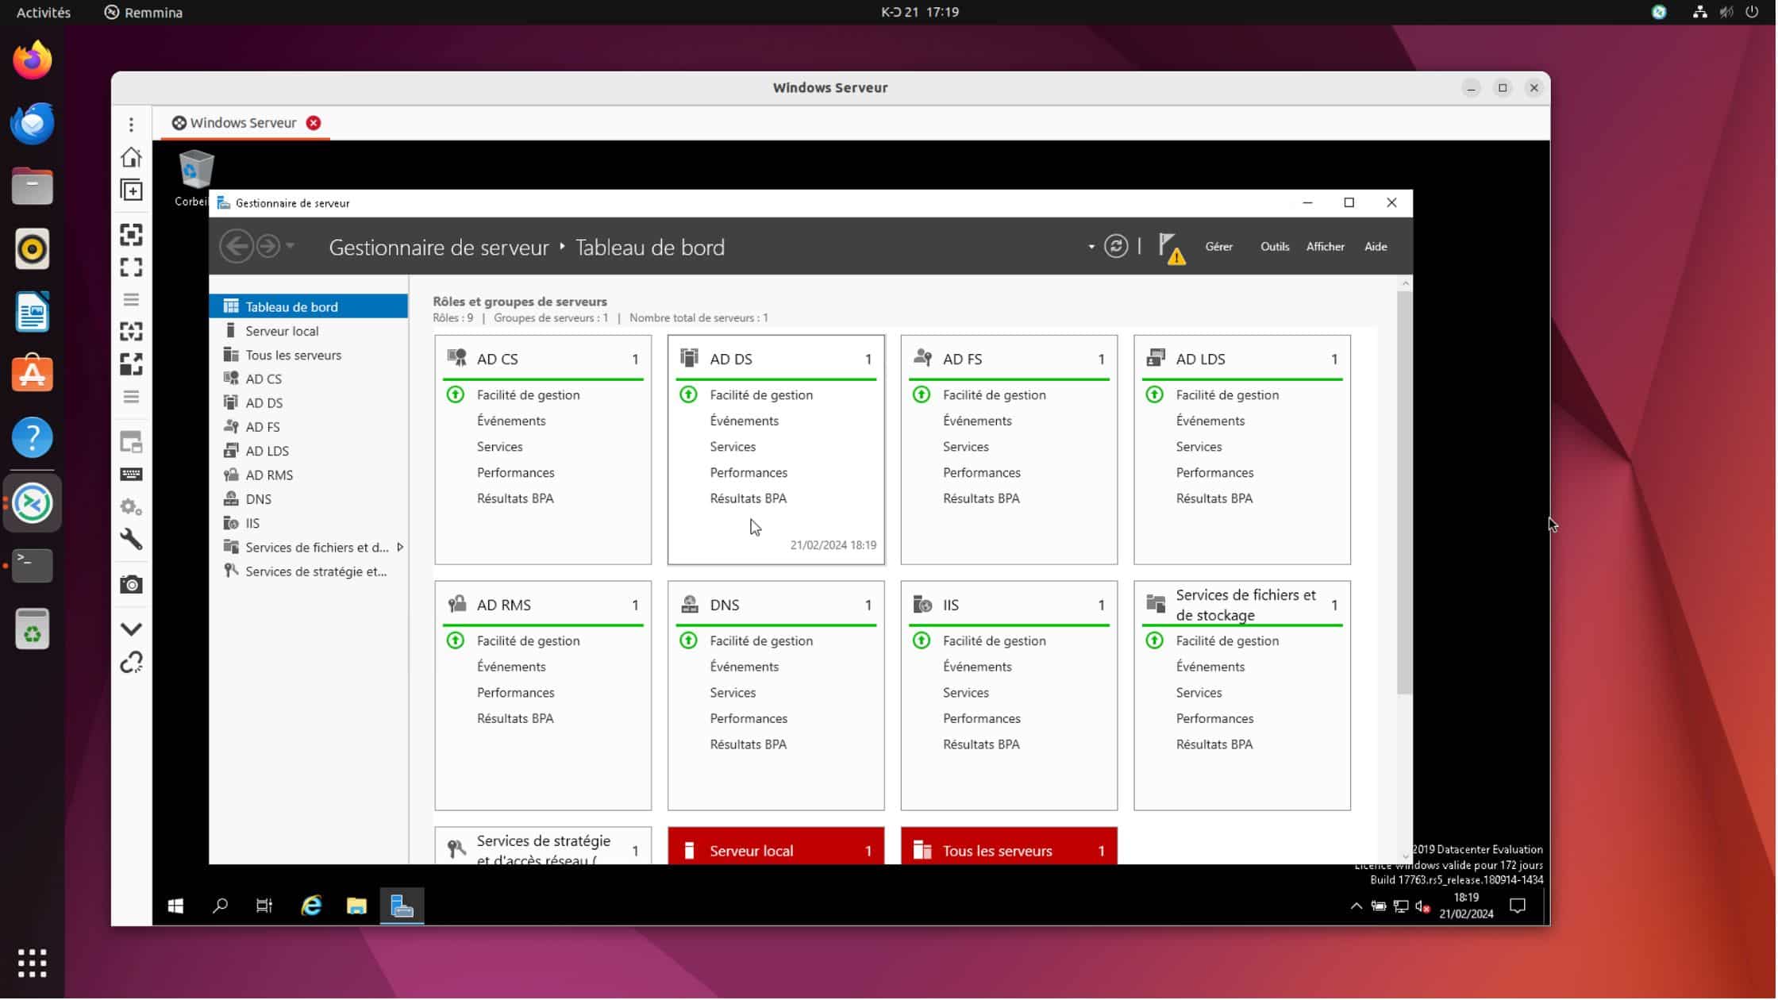Image resolution: width=1778 pixels, height=1000 pixels.
Task: Open the Aide menu
Action: (1376, 247)
